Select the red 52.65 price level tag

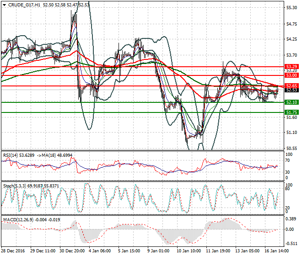(x=291, y=85)
